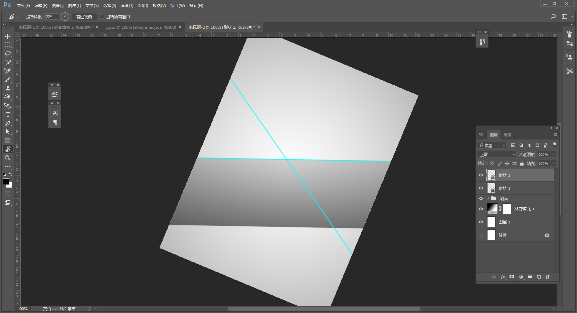Lock transparent pixels toggle
The height and width of the screenshot is (313, 577).
[x=492, y=164]
